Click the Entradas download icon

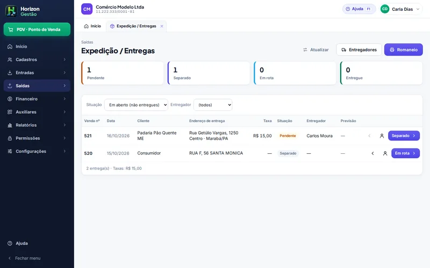click(10, 73)
